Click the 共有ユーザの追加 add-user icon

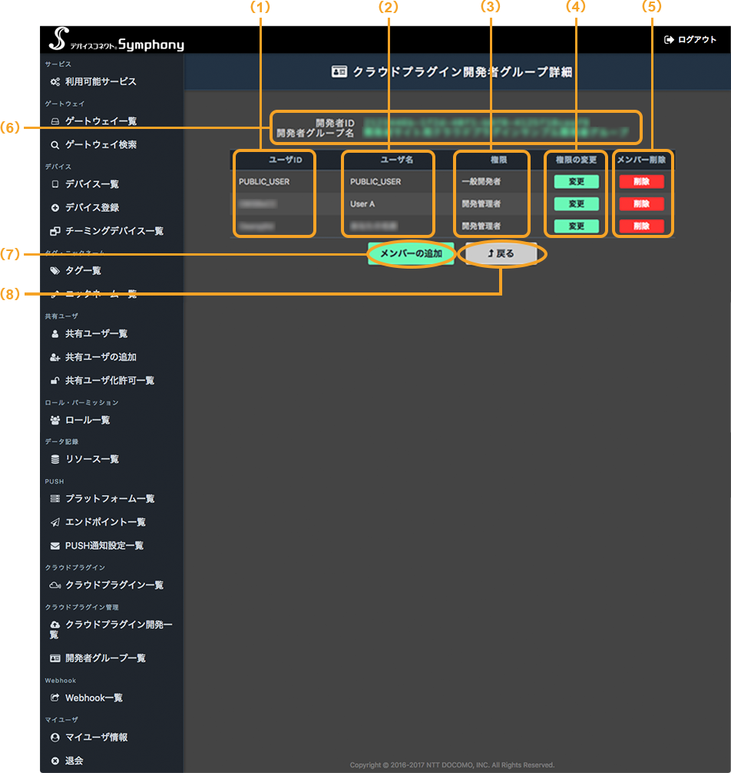pos(55,358)
